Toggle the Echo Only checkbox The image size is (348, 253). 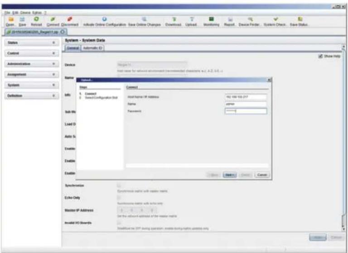tap(119, 198)
